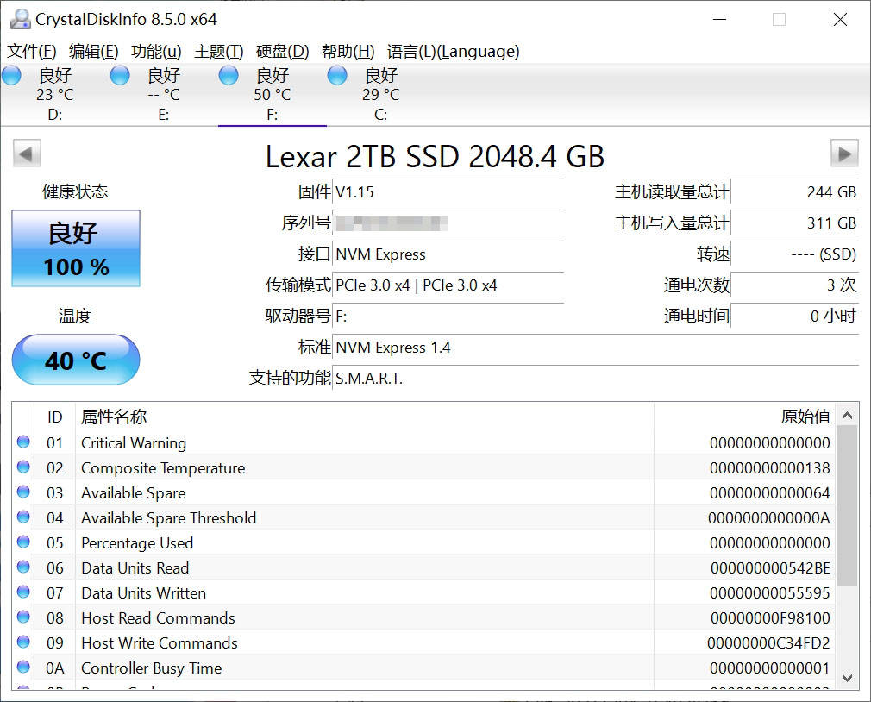Open the 功能(u) menu

click(x=155, y=52)
